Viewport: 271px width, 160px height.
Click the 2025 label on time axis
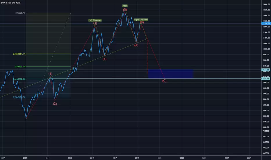click(x=204, y=158)
